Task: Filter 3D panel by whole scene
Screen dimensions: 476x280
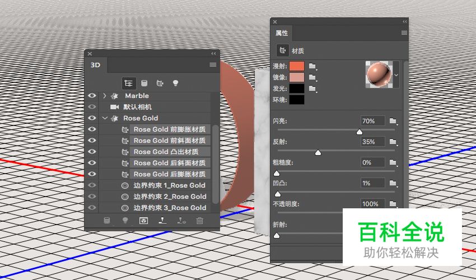Action: 129,83
